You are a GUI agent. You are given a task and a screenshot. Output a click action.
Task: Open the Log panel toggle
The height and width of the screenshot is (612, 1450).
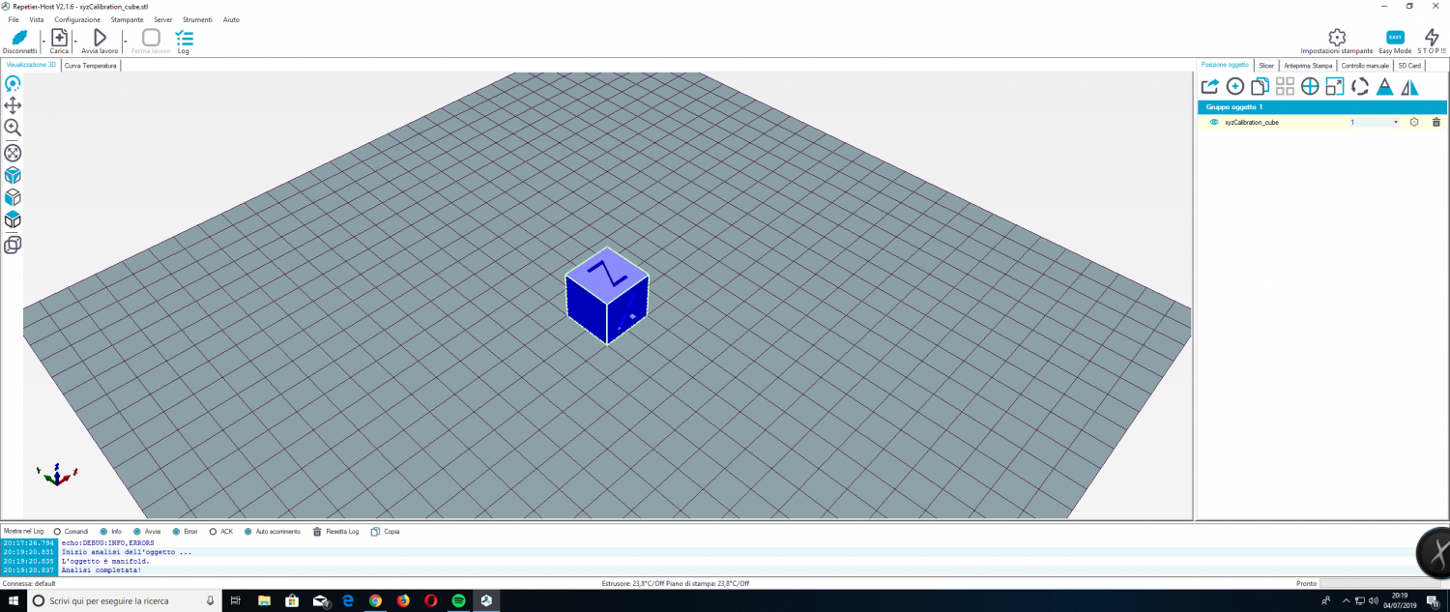pos(184,41)
